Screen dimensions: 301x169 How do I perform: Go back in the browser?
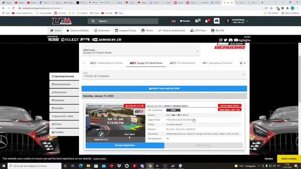tap(3, 8)
